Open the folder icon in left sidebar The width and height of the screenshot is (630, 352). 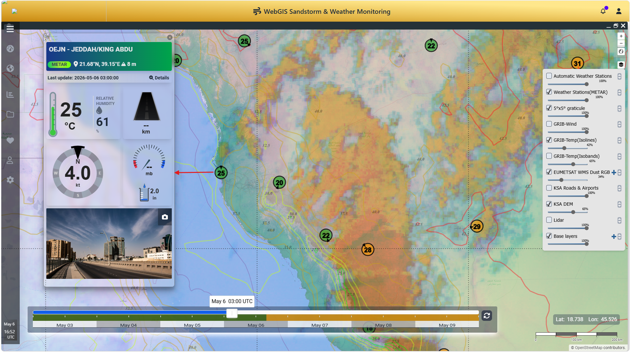tap(10, 114)
